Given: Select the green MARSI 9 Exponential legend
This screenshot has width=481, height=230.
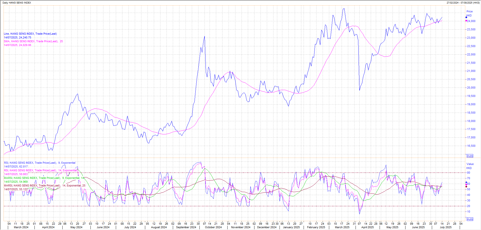Looking at the screenshot, I should pyautogui.click(x=44, y=178).
